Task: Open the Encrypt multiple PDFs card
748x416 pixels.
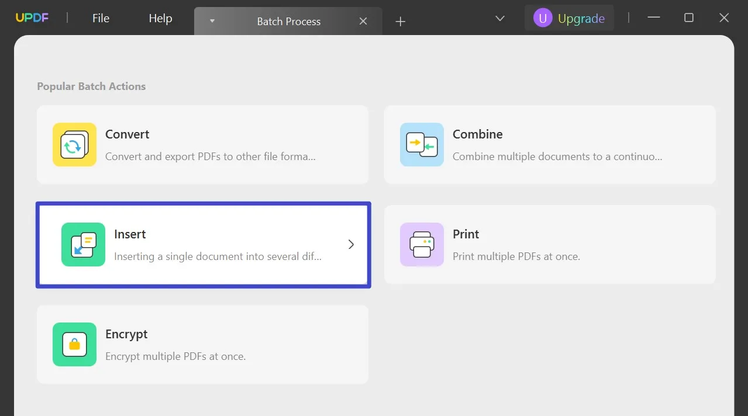Action: (x=202, y=344)
